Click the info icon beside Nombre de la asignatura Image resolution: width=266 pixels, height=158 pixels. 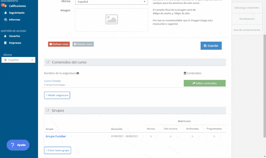78,73
